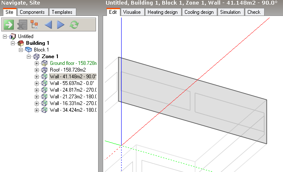Click the green refresh navigator icon

(74, 25)
